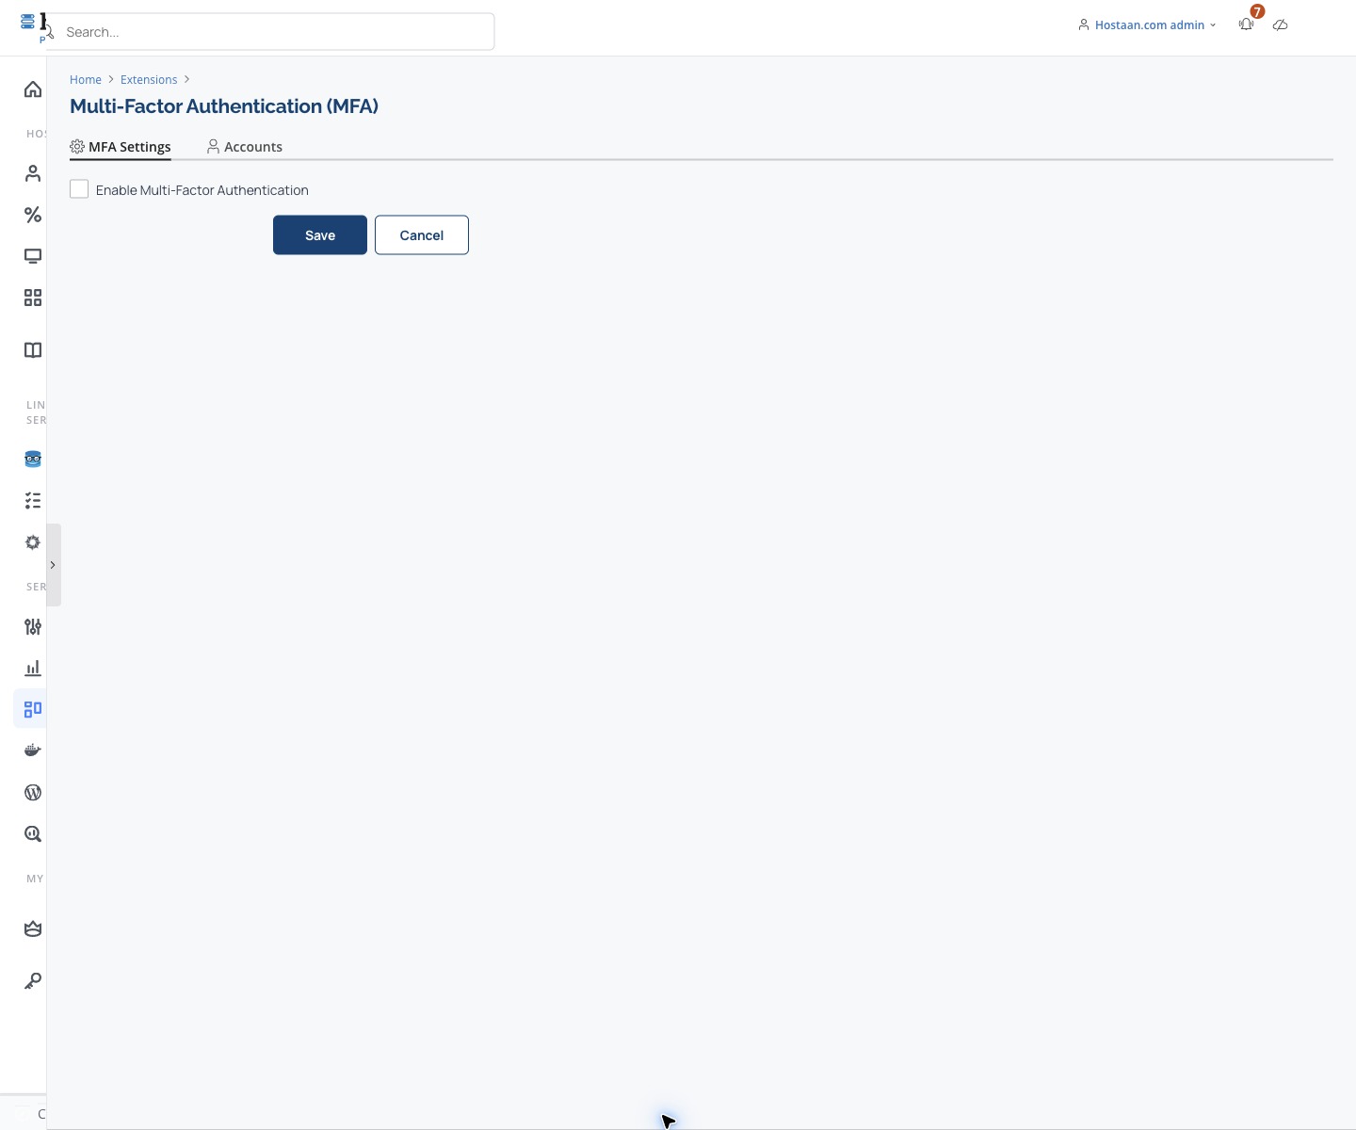
Task: Switch to the MFA Settings tab
Action: 121,147
